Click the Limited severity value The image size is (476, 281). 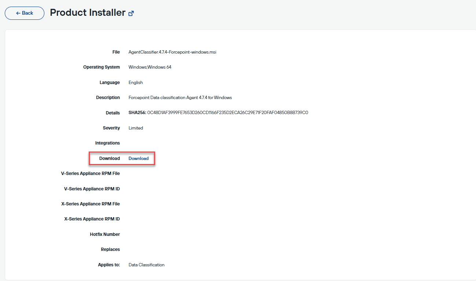coord(136,128)
